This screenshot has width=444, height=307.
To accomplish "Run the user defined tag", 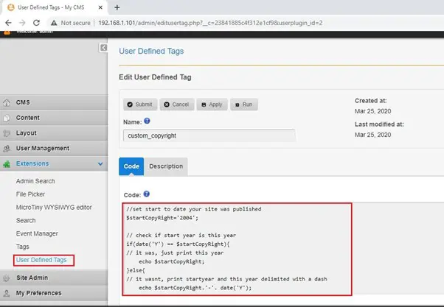I will tap(243, 105).
